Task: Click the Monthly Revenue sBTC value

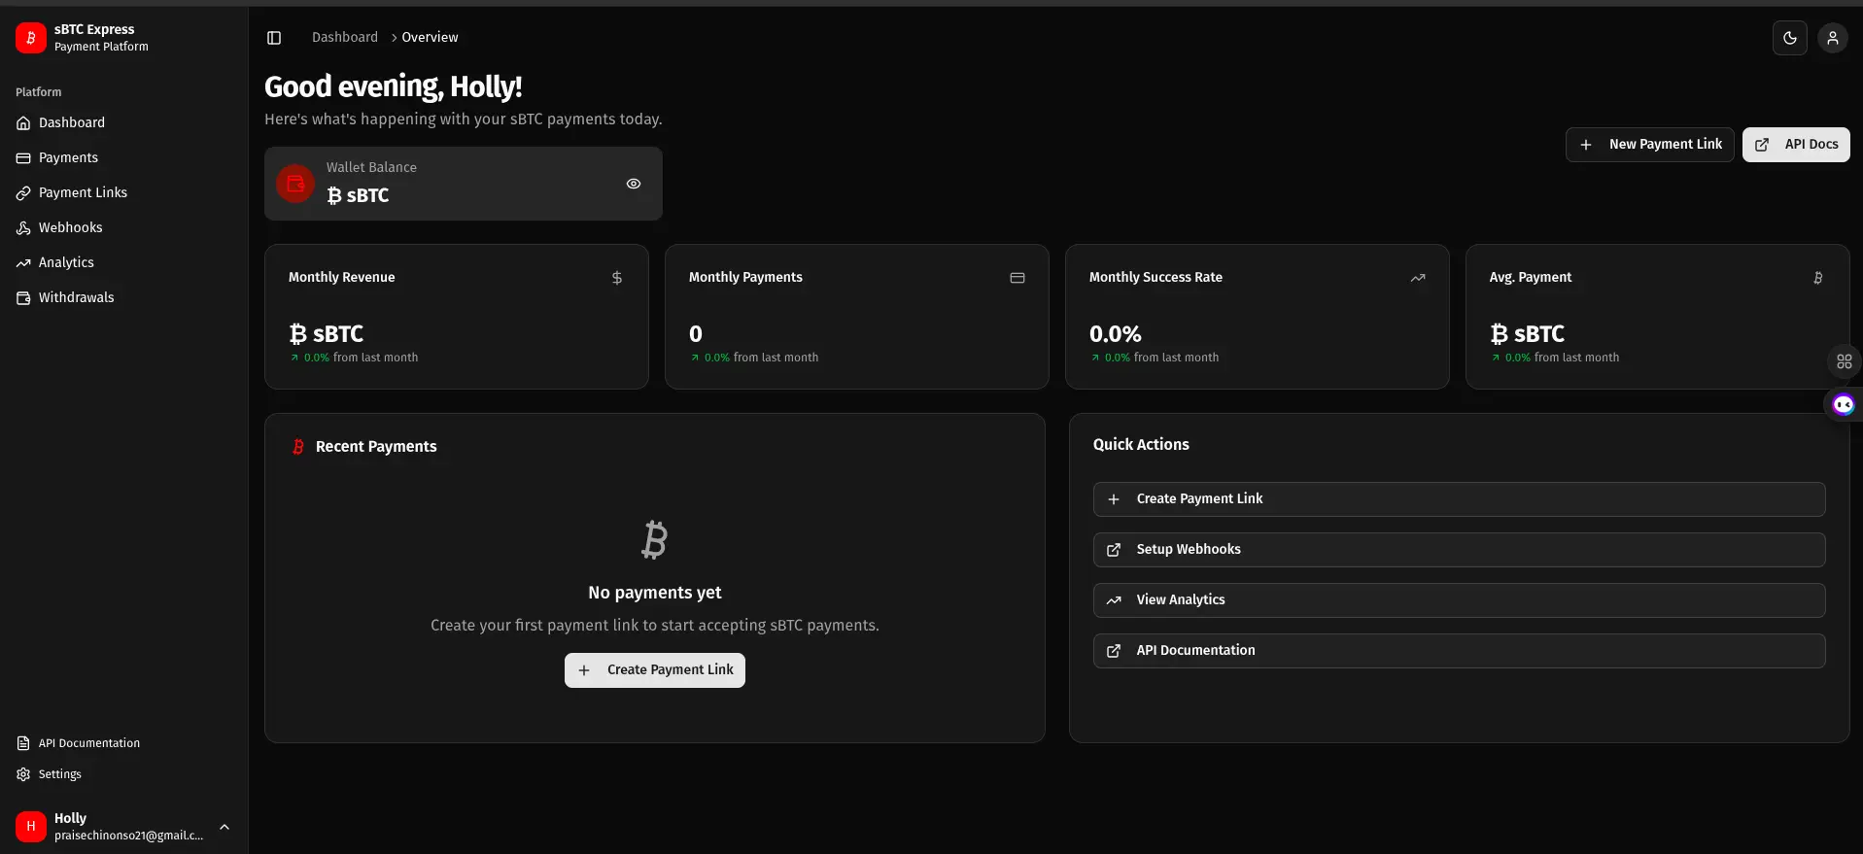Action: pos(327,334)
